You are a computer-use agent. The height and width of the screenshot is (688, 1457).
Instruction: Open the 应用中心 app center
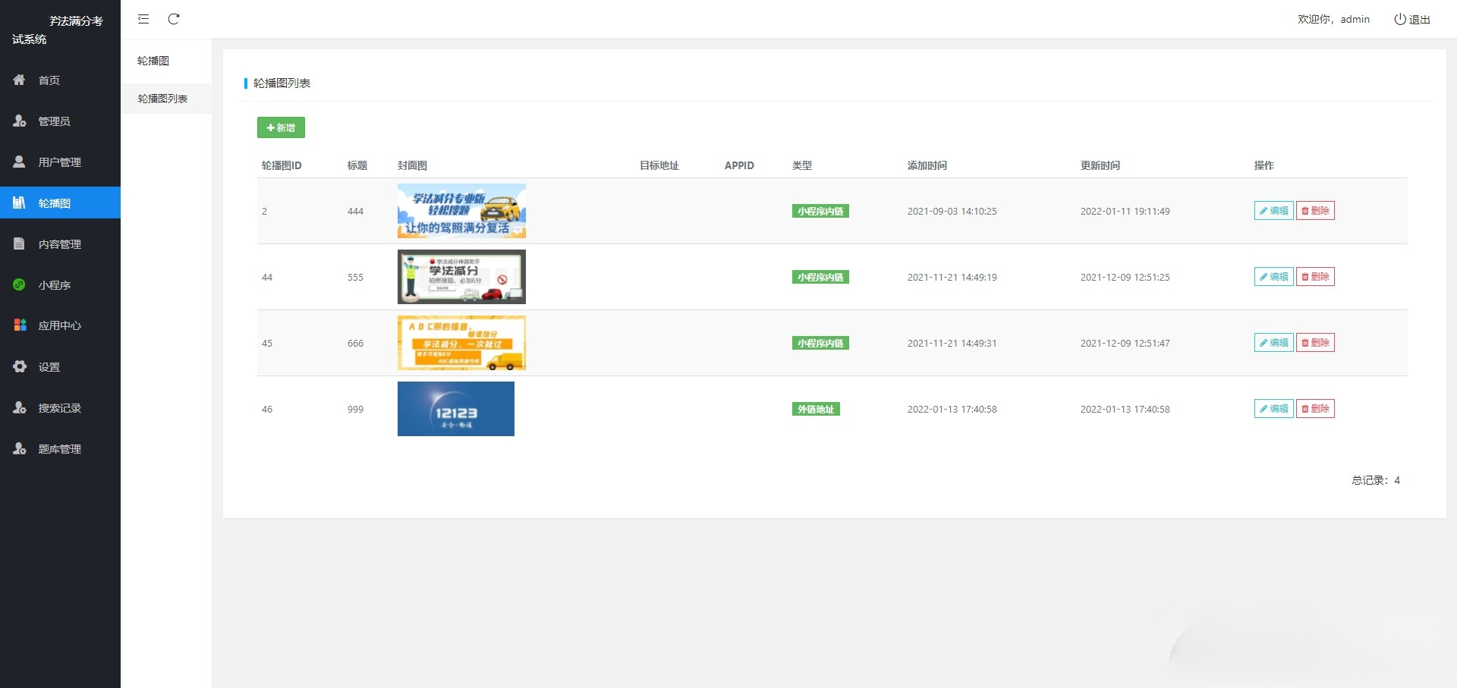click(x=59, y=325)
